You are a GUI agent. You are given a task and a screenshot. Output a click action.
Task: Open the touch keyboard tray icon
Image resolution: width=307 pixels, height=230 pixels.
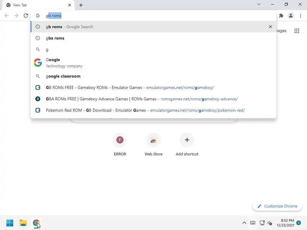coord(253,223)
